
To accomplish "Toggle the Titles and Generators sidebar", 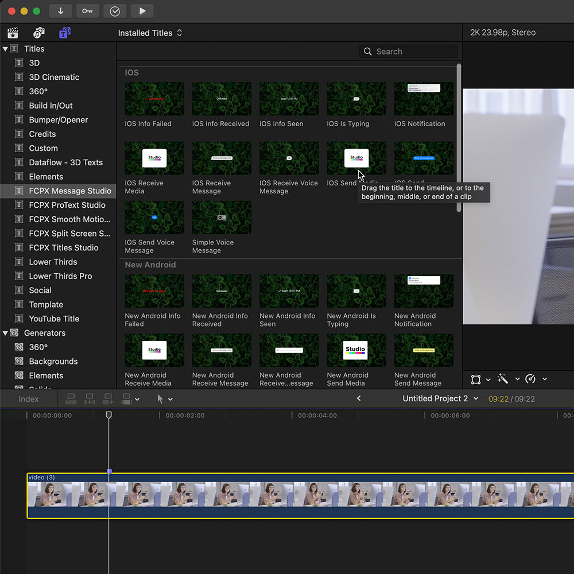I will (x=64, y=33).
